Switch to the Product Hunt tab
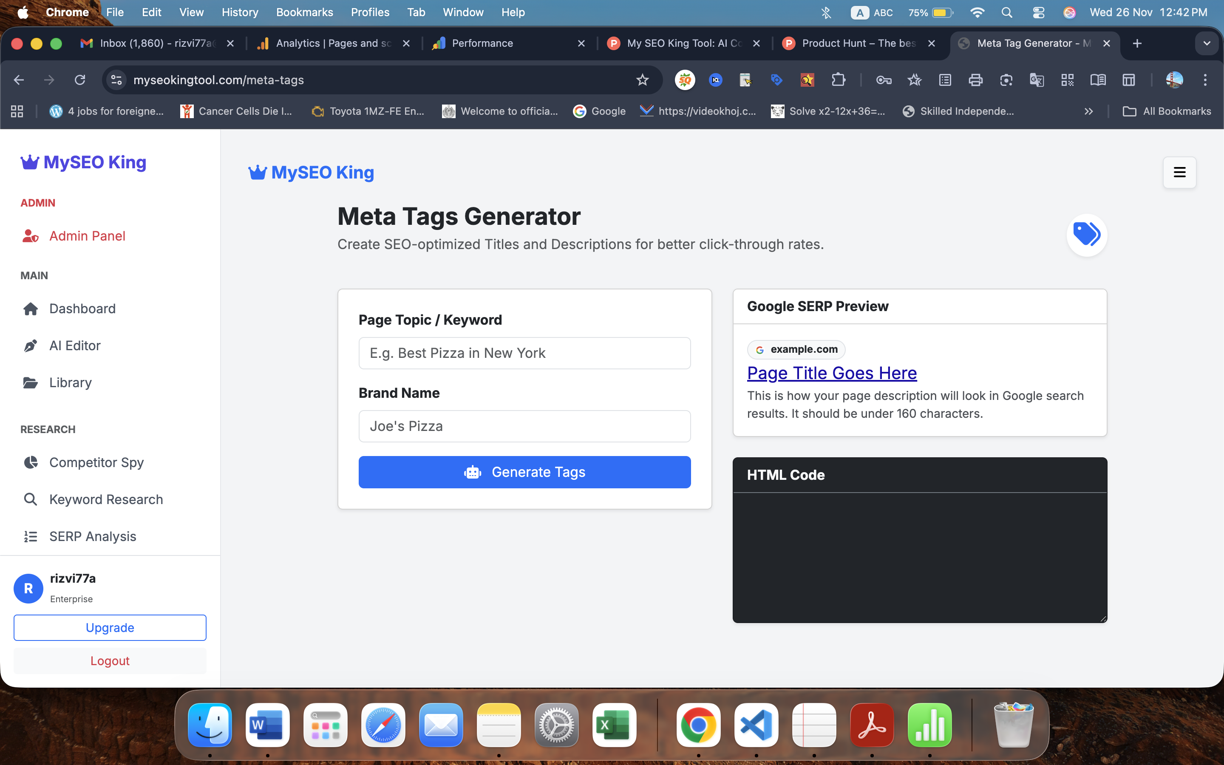1224x765 pixels. [858, 43]
